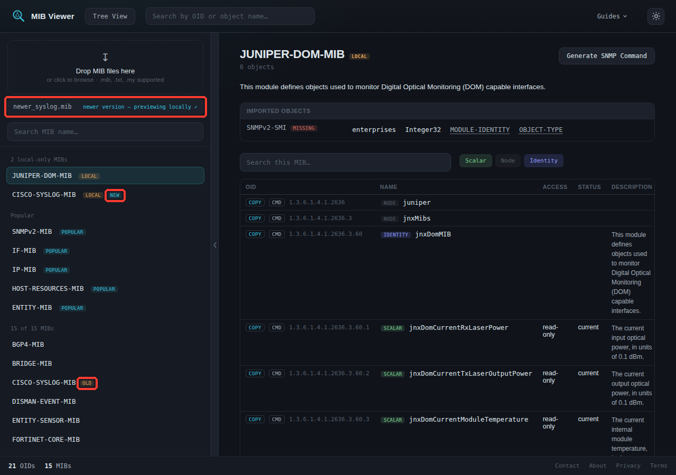
Task: Click CMD for jnxDomCurrentModuleTemperature
Action: click(277, 419)
